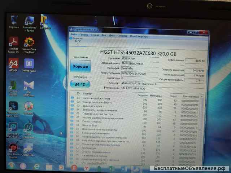Open the folder explorer on taskbar
The width and height of the screenshot is (231, 173).
49,167
